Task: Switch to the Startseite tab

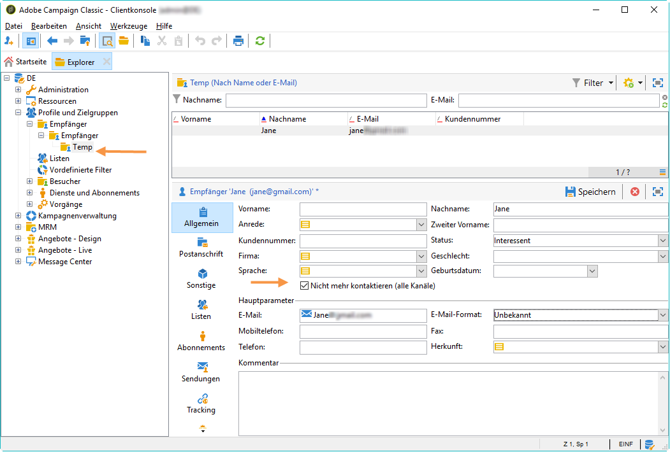Action: [25, 62]
